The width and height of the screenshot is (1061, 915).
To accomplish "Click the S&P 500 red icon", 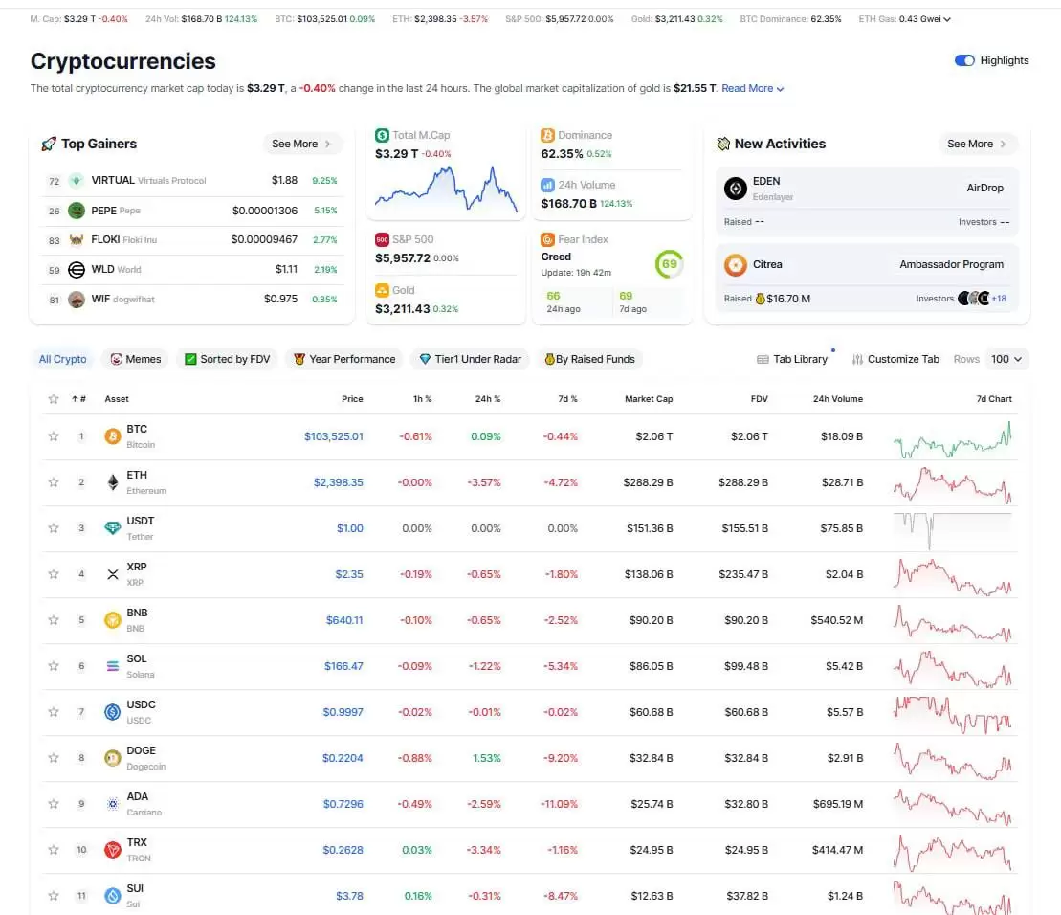I will click(x=382, y=239).
